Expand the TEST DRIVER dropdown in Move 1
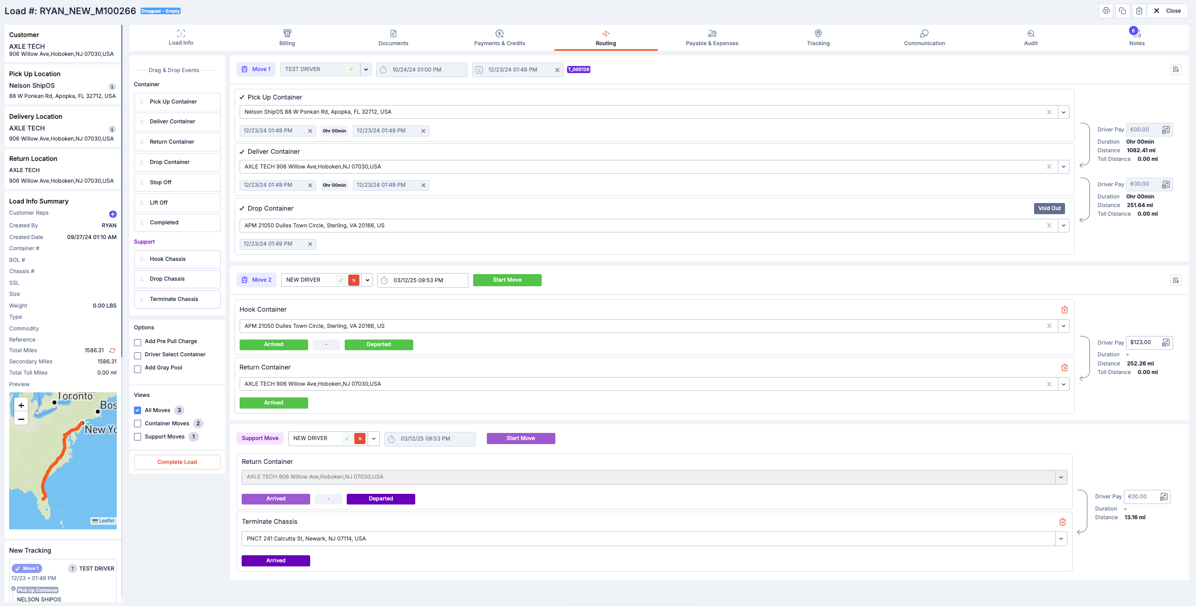This screenshot has width=1196, height=606. tap(366, 70)
